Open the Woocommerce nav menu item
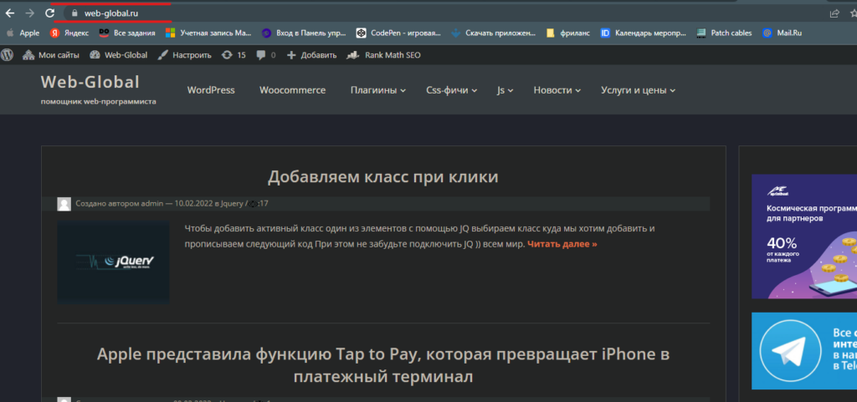 tap(292, 90)
